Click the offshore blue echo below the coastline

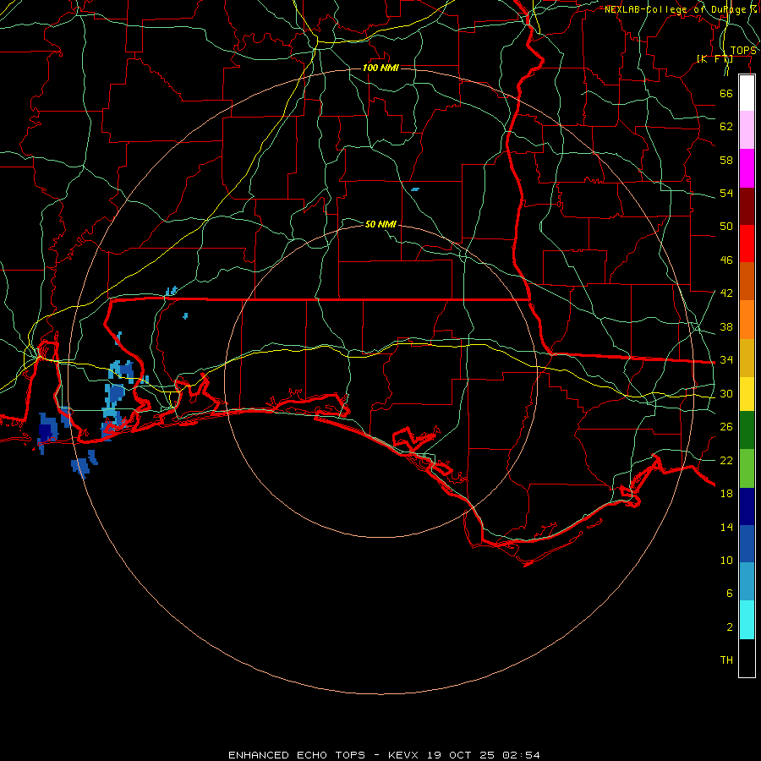pyautogui.click(x=80, y=467)
